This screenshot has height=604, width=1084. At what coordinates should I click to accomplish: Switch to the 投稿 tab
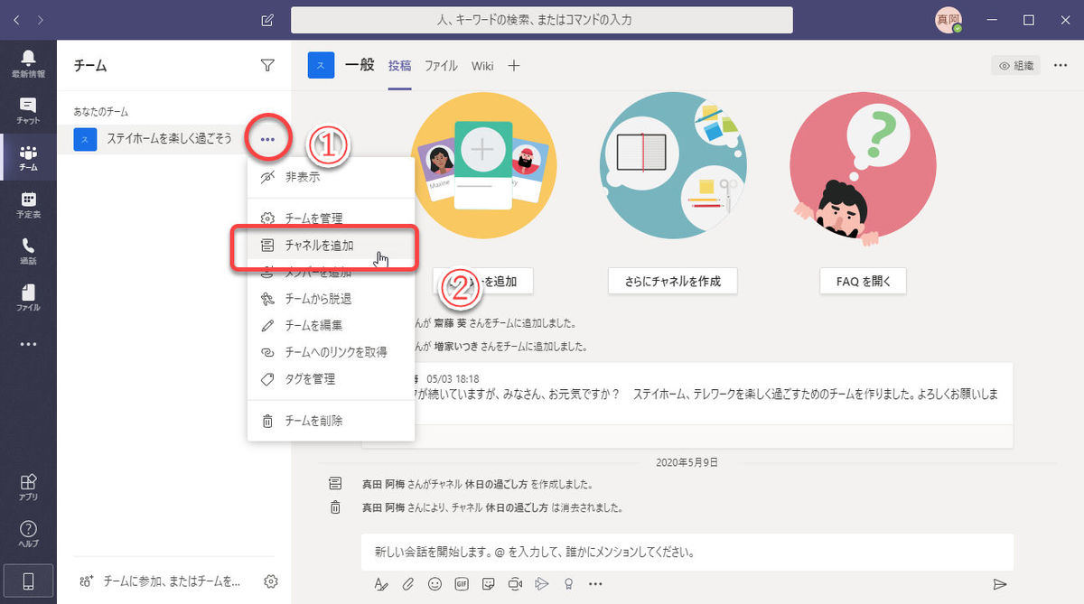400,66
